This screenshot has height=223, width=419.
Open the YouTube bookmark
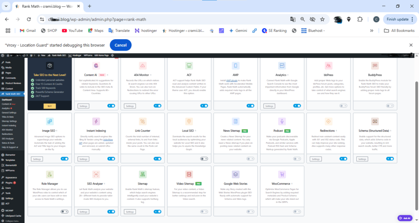pos(72,31)
